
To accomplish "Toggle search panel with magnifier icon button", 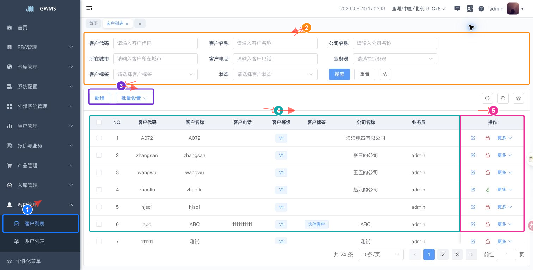I will click(x=488, y=98).
